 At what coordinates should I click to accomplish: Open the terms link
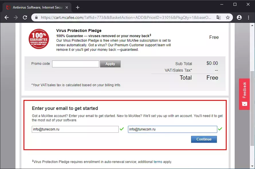(x=158, y=162)
